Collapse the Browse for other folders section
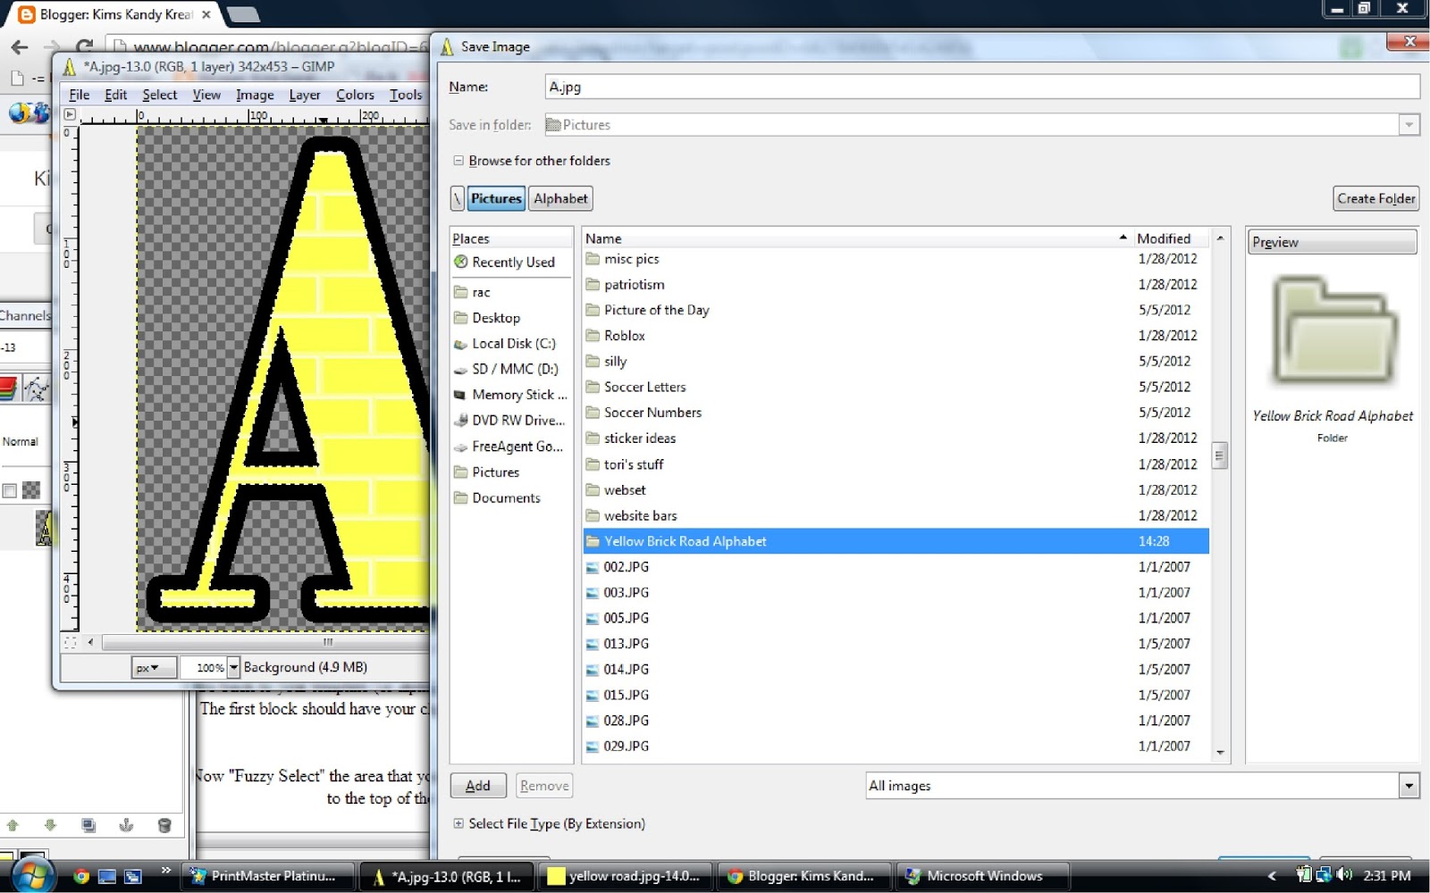Viewport: 1430px width, 893px height. coord(458,161)
